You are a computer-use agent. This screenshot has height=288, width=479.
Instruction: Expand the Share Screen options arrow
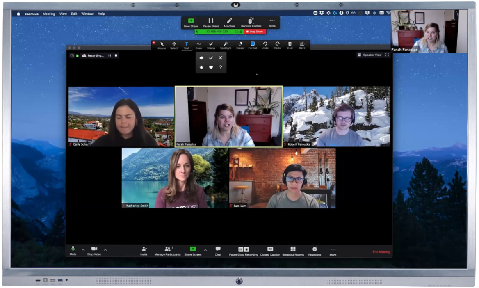(205, 249)
